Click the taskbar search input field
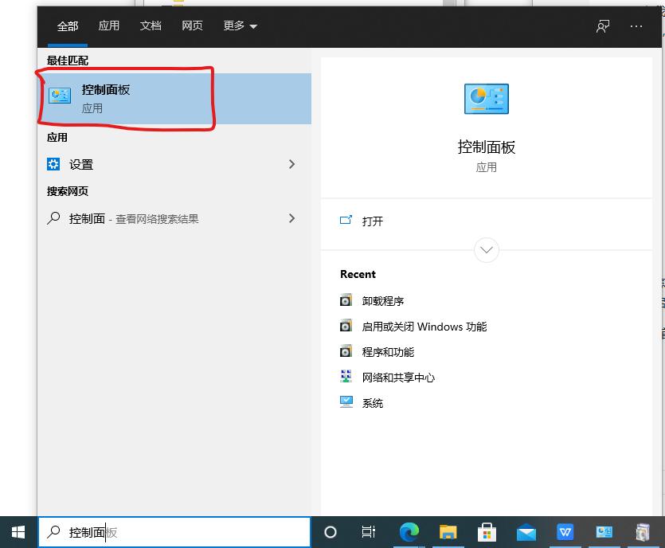 (x=175, y=532)
